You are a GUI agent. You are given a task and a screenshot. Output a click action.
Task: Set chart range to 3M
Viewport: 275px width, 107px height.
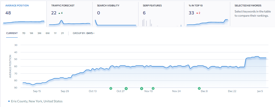pos(39,33)
